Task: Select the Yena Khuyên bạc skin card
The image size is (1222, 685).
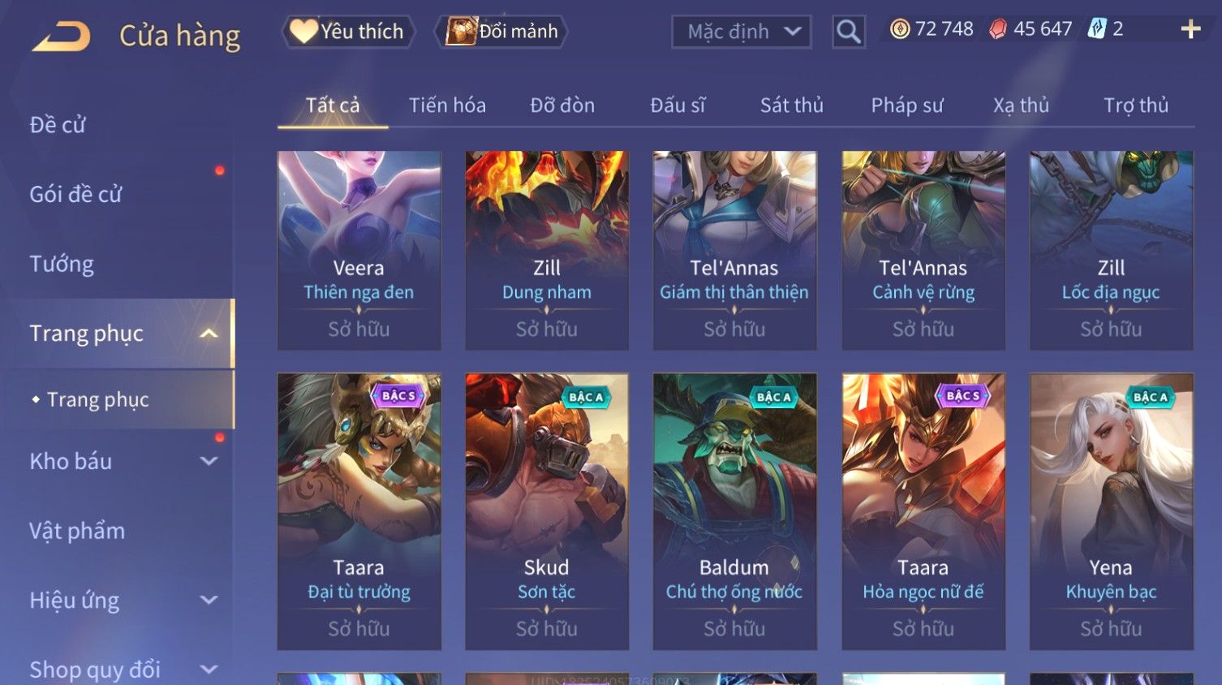Action: coord(1111,511)
